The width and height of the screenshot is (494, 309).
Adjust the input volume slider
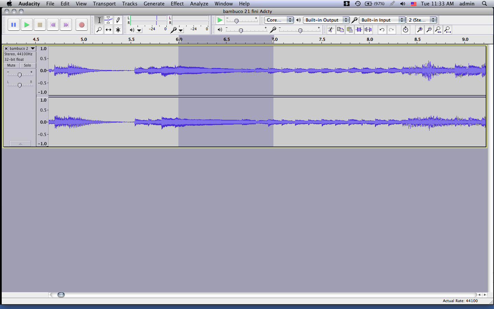300,30
